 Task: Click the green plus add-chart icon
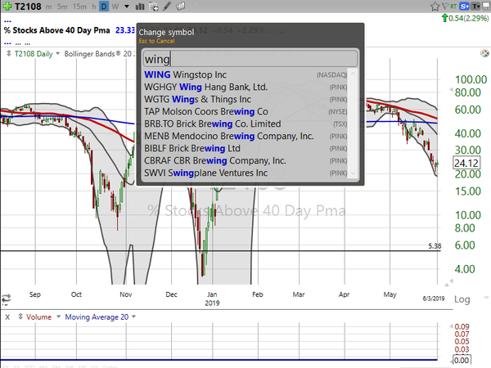(x=7, y=7)
